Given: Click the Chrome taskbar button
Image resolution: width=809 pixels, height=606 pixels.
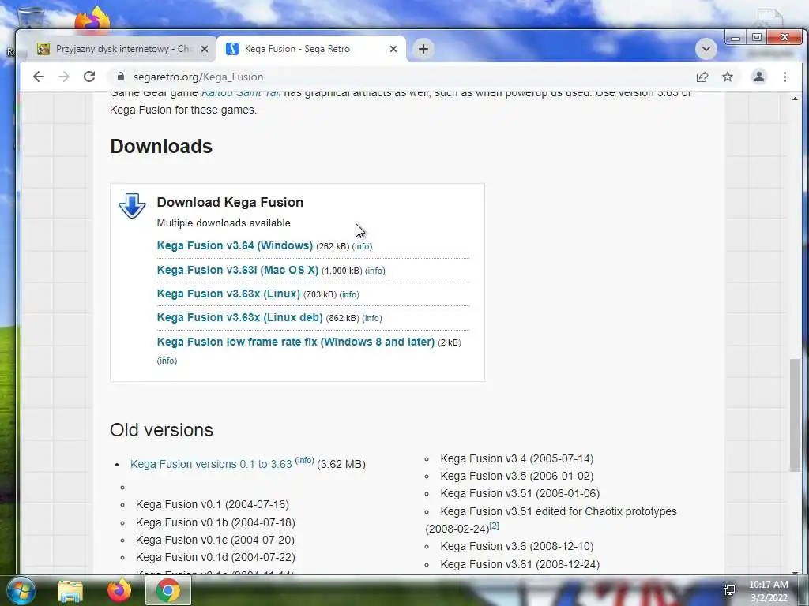Looking at the screenshot, I should 168,590.
